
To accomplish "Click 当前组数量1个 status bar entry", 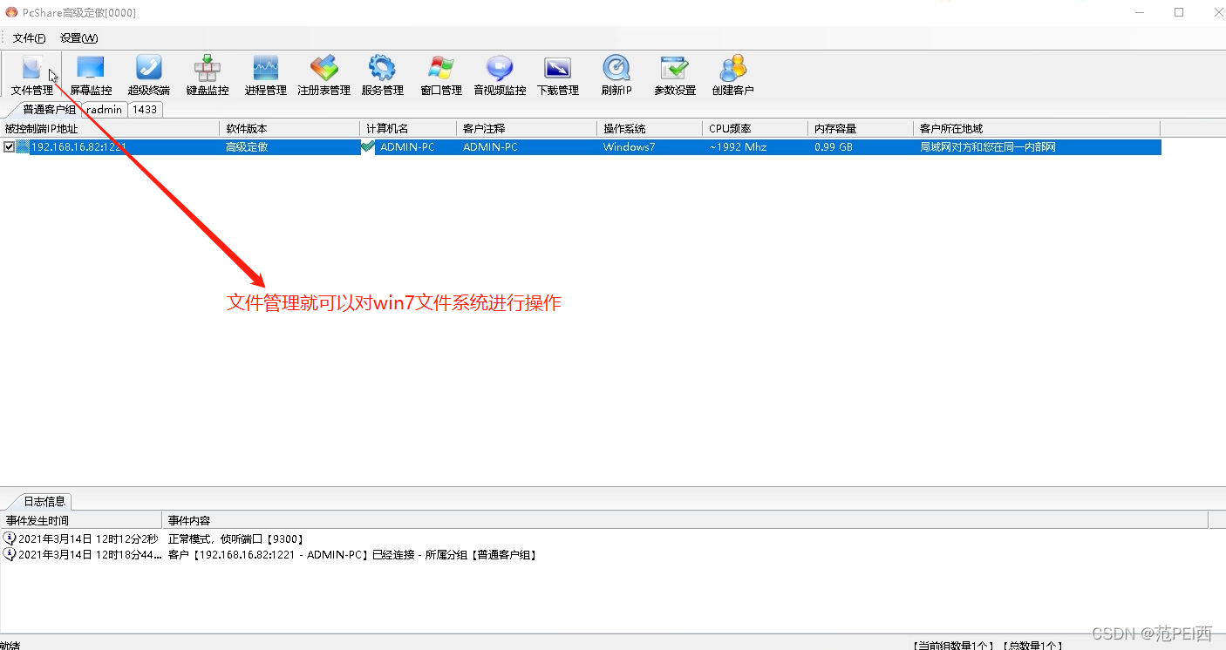I will pos(955,646).
